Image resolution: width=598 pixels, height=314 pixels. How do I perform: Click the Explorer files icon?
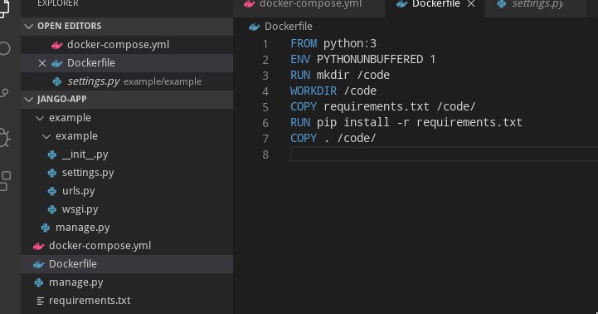(4, 8)
